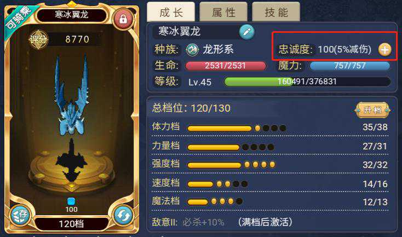Screen dimensions: 402x237
Task: Select the 体力档 stat row
Action: click(x=269, y=127)
